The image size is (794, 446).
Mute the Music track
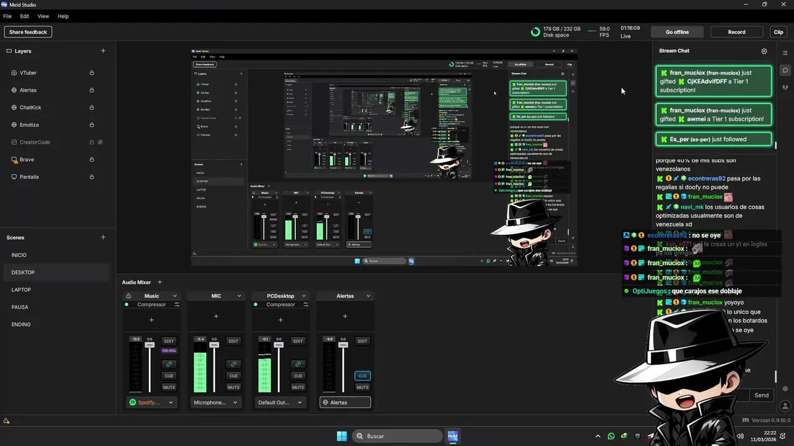(169, 388)
